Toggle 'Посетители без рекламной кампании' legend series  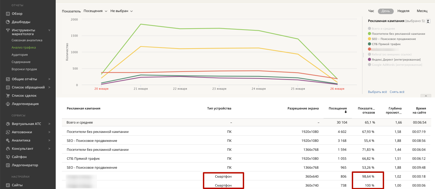[x=396, y=34]
